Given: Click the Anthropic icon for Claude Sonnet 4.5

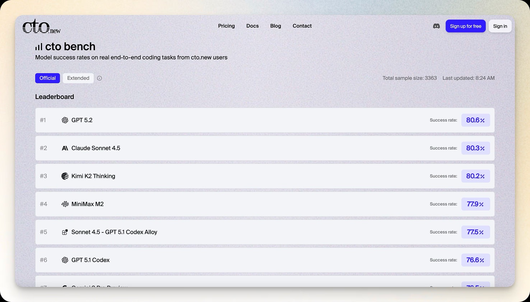Looking at the screenshot, I should click(x=65, y=148).
